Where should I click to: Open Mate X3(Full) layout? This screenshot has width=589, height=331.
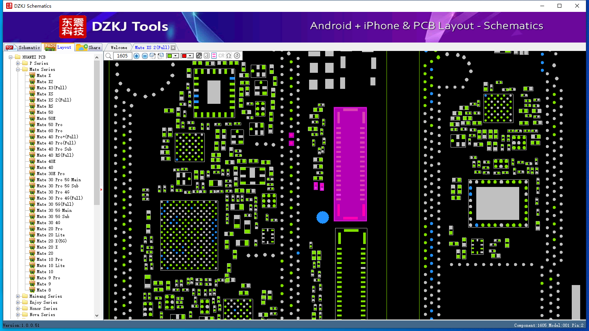[x=52, y=88]
